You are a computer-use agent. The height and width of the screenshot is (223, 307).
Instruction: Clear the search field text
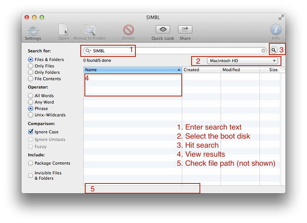263,51
